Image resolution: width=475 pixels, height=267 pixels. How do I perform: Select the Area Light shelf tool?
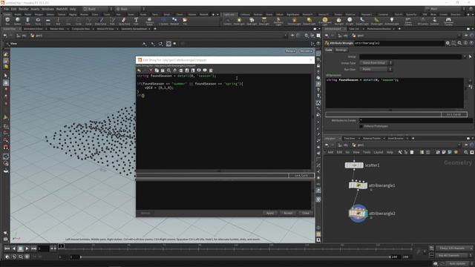264,21
